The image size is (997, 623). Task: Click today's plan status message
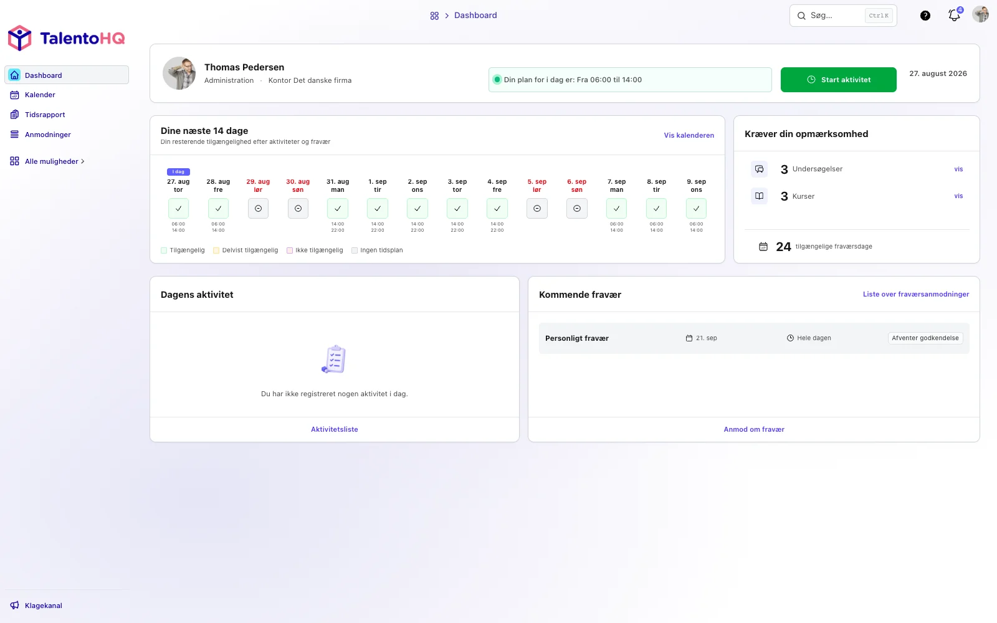pyautogui.click(x=630, y=80)
